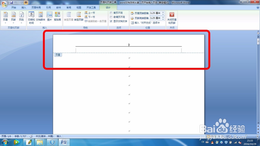The image size is (260, 146).
Task: Decrease header top distance (页眉顶端距离) spinner
Action: [x=163, y=14]
